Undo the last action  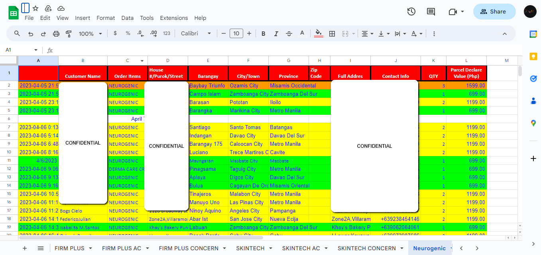click(31, 34)
